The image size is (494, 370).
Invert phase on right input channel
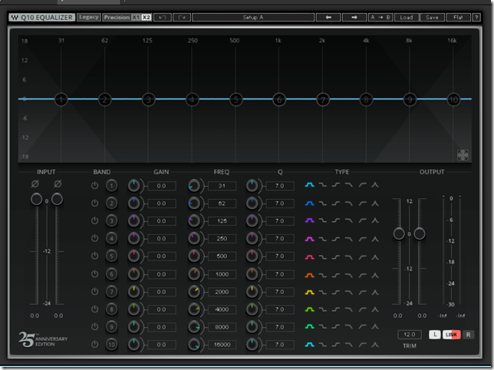tap(58, 184)
